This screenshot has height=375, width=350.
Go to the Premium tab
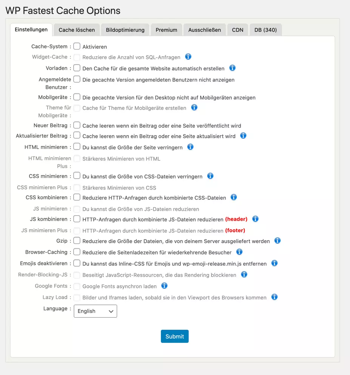pyautogui.click(x=167, y=30)
